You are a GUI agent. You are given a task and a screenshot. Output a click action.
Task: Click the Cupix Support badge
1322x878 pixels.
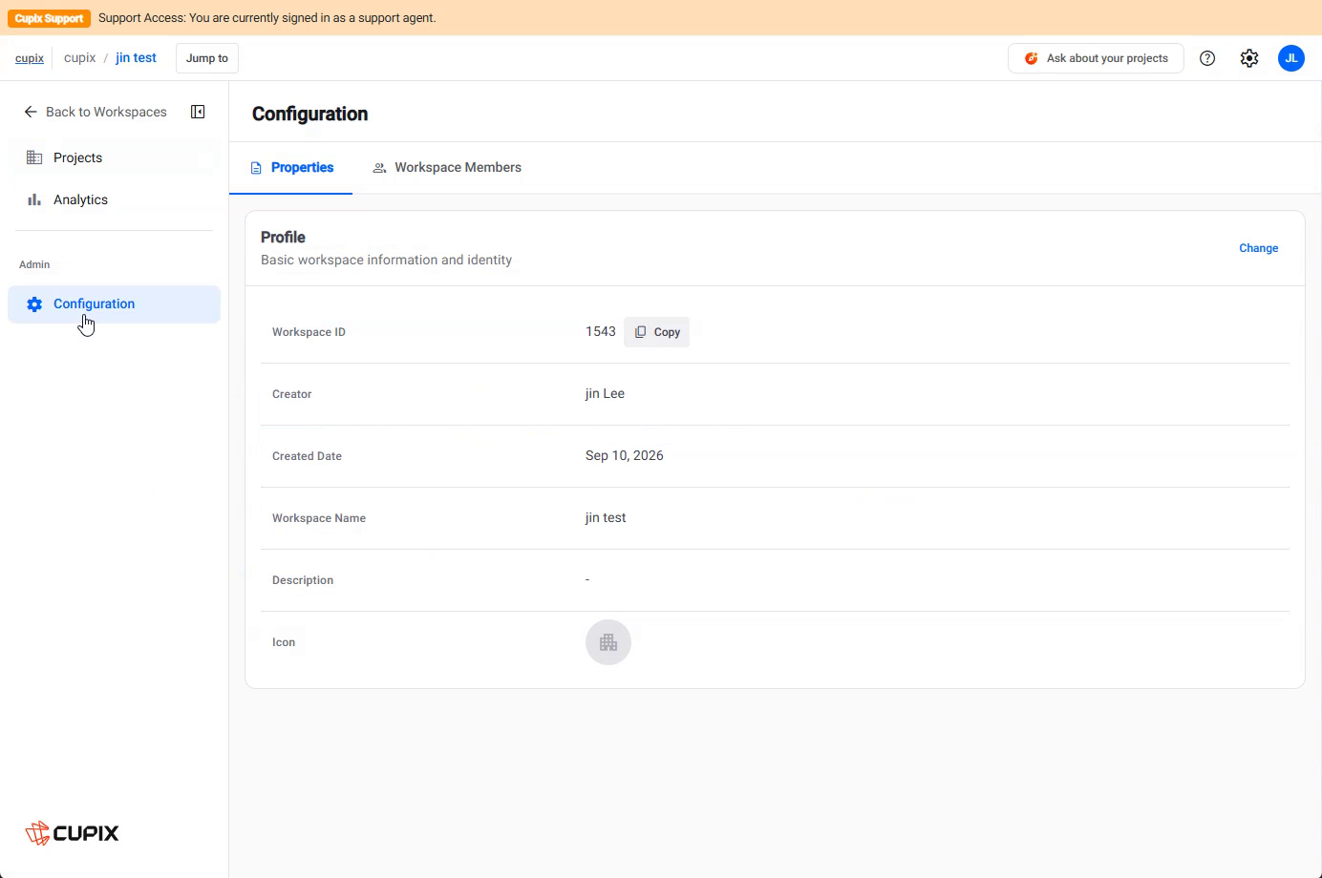click(49, 18)
